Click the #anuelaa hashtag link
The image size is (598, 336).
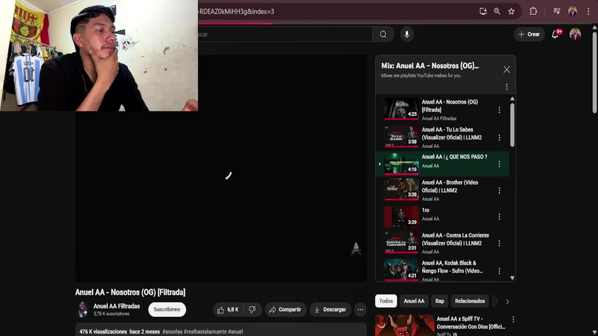[x=172, y=332]
